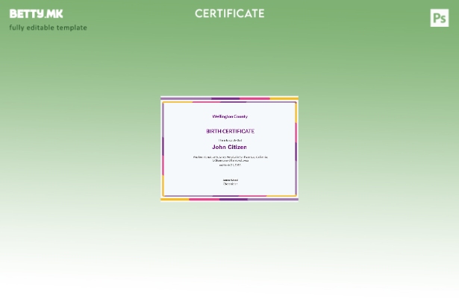Image resolution: width=459 pixels, height=298 pixels.
Task: Click the certificate's left vertical border
Action: 162,149
